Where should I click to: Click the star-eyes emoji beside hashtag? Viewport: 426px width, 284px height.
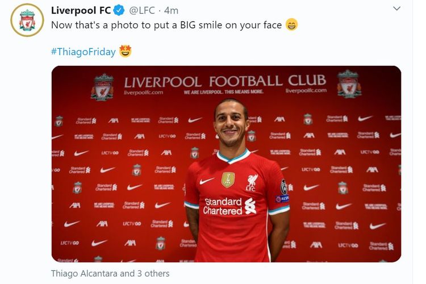[126, 51]
